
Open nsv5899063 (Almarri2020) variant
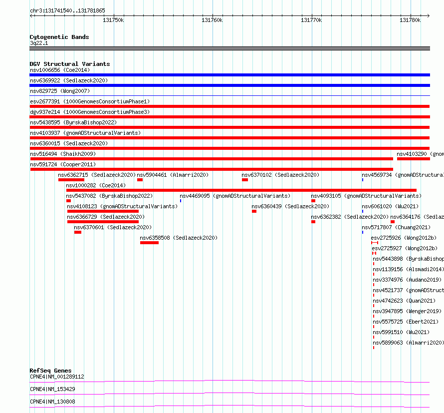(x=408, y=343)
